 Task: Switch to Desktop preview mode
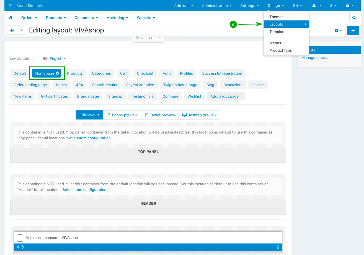(x=199, y=115)
